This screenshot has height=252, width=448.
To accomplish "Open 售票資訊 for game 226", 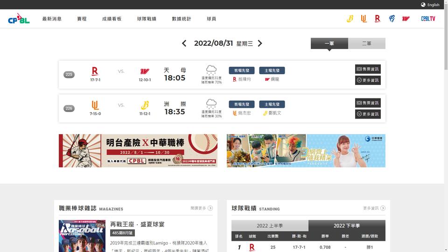I will coord(368,103).
